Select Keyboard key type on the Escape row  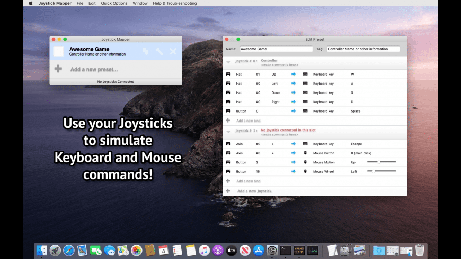[323, 143]
